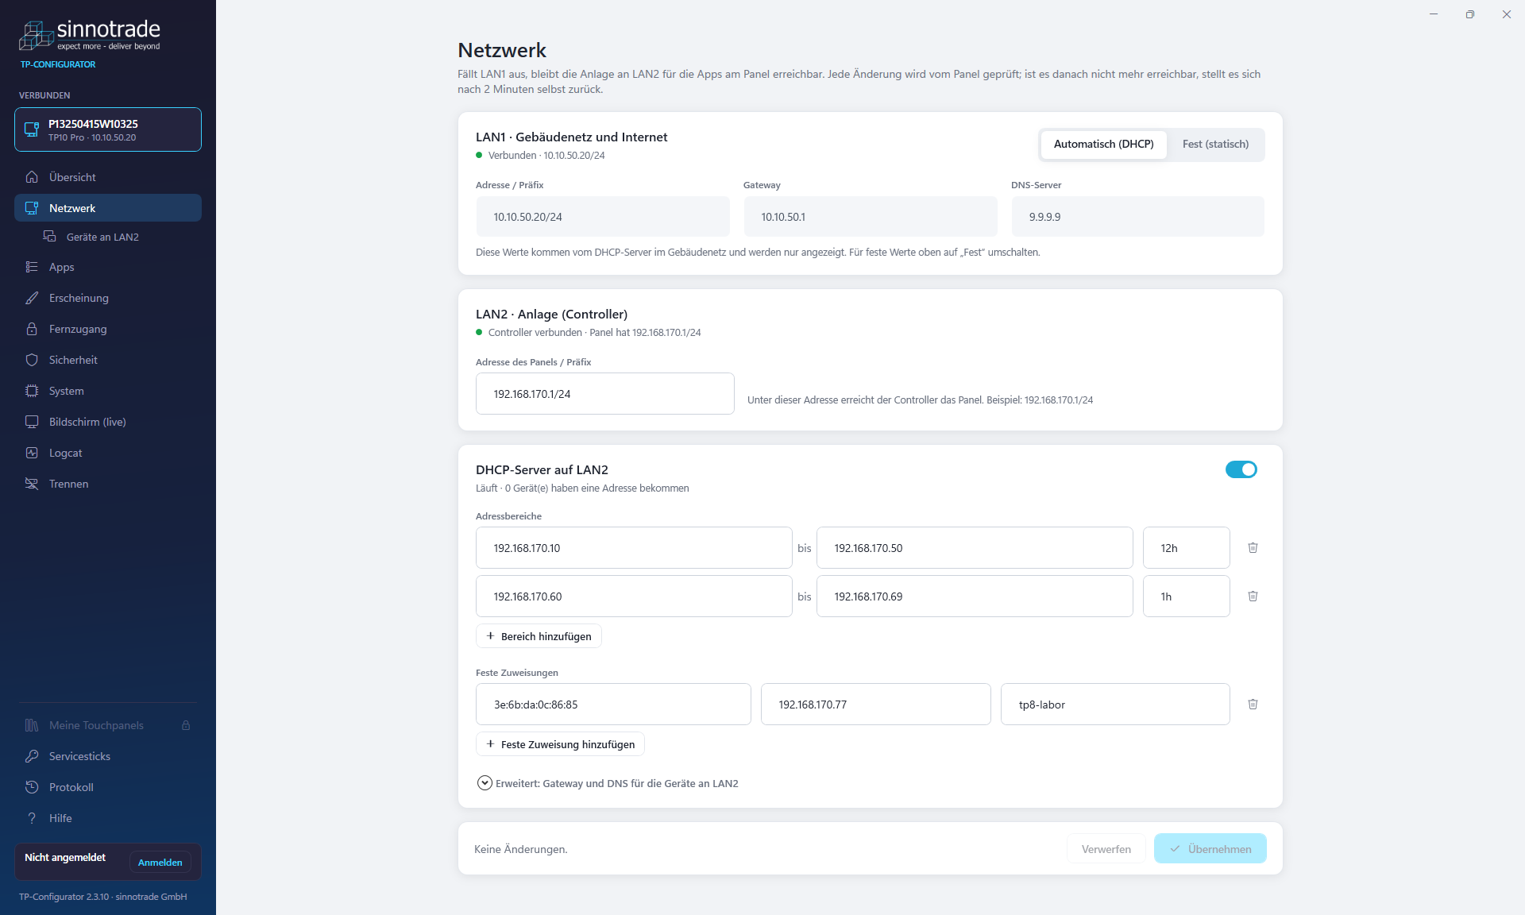The width and height of the screenshot is (1525, 915).
Task: Click the Logcat activity icon
Action: pyautogui.click(x=32, y=453)
